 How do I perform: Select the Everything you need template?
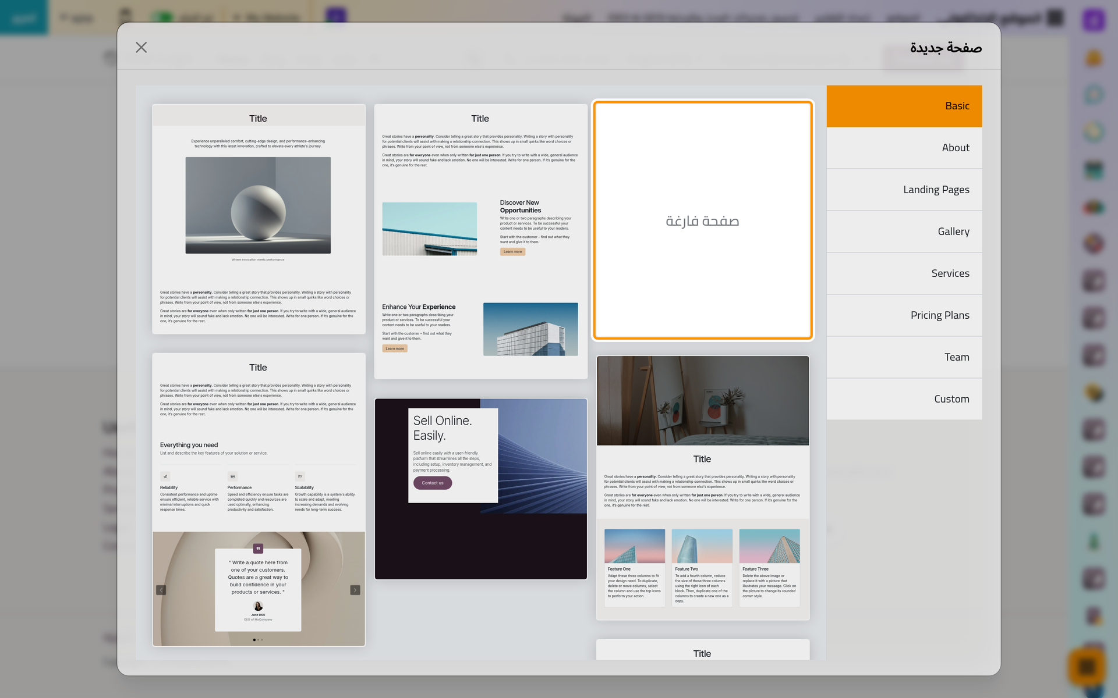pos(259,500)
